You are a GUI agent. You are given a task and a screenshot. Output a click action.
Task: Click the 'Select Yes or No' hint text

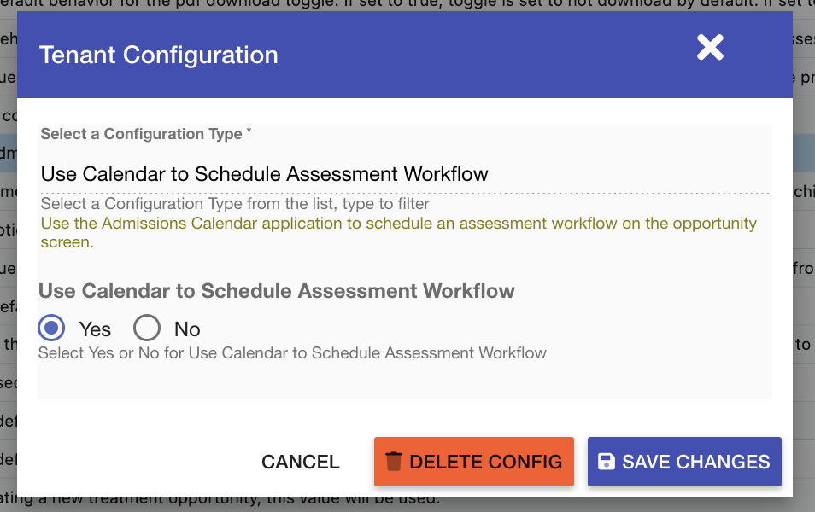(x=292, y=352)
